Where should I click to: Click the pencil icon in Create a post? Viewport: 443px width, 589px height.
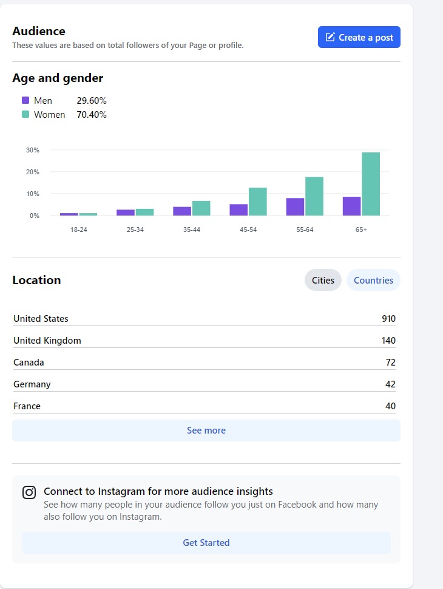click(x=330, y=37)
